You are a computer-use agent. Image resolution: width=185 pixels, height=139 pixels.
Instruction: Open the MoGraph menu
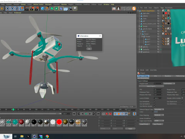point(48,4)
